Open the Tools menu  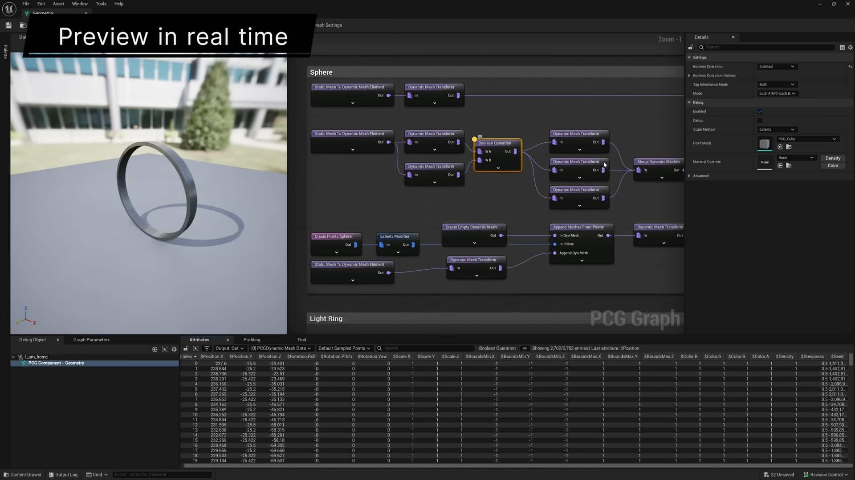tap(101, 4)
